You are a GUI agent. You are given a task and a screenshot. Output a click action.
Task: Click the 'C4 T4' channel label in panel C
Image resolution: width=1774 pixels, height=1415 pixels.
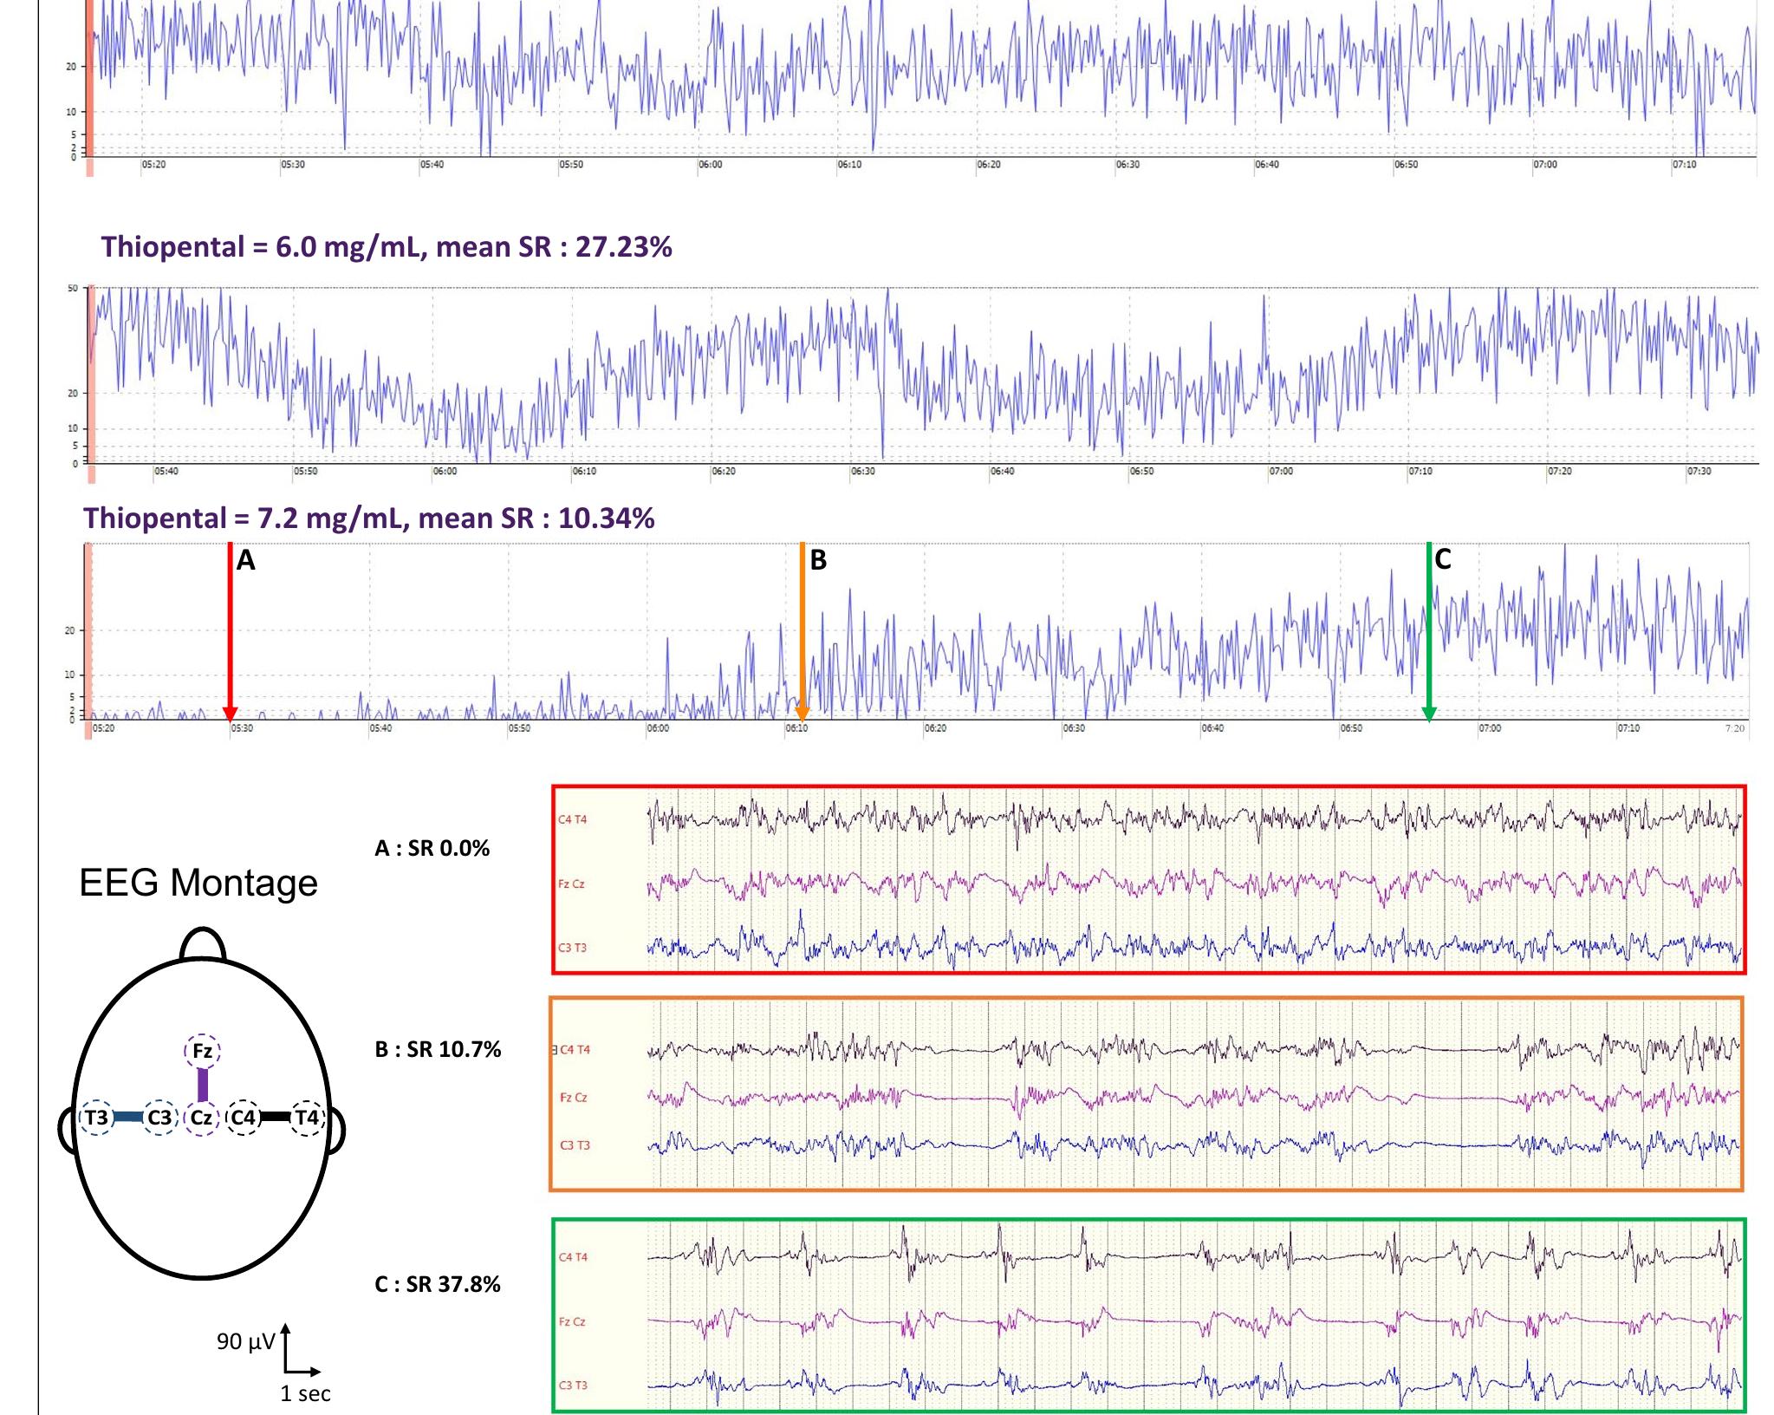(x=573, y=1257)
